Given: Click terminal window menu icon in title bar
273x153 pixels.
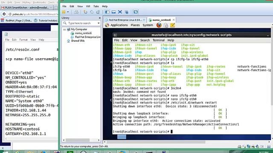Looking at the screenshot, I should click(x=115, y=35).
